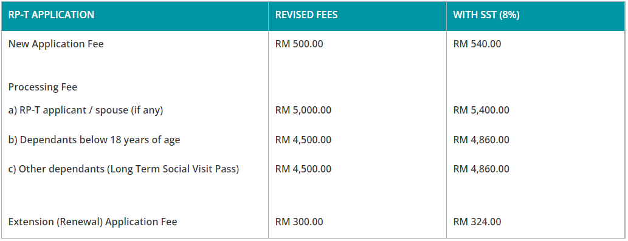Image resolution: width=628 pixels, height=241 pixels.
Task: Click revised fee for Other dependants row
Action: click(303, 169)
